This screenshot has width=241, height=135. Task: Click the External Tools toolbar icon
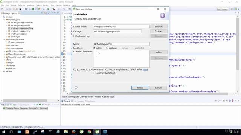point(53,9)
